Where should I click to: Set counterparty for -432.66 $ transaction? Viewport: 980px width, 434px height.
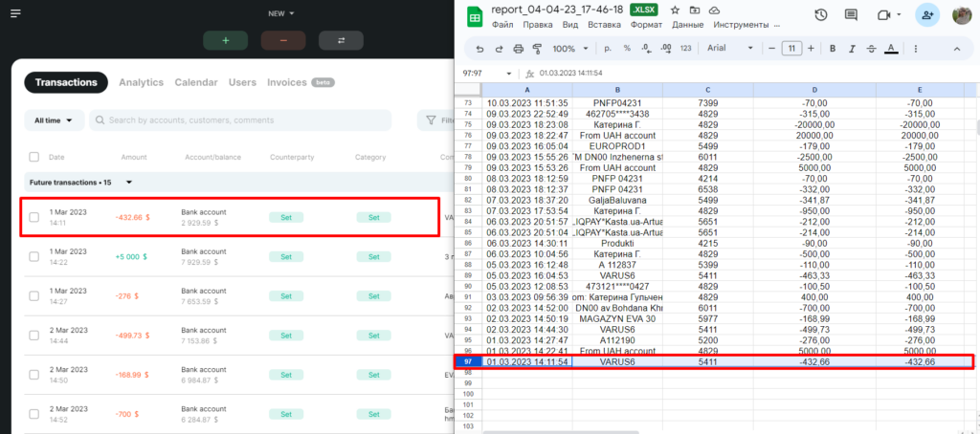point(286,217)
